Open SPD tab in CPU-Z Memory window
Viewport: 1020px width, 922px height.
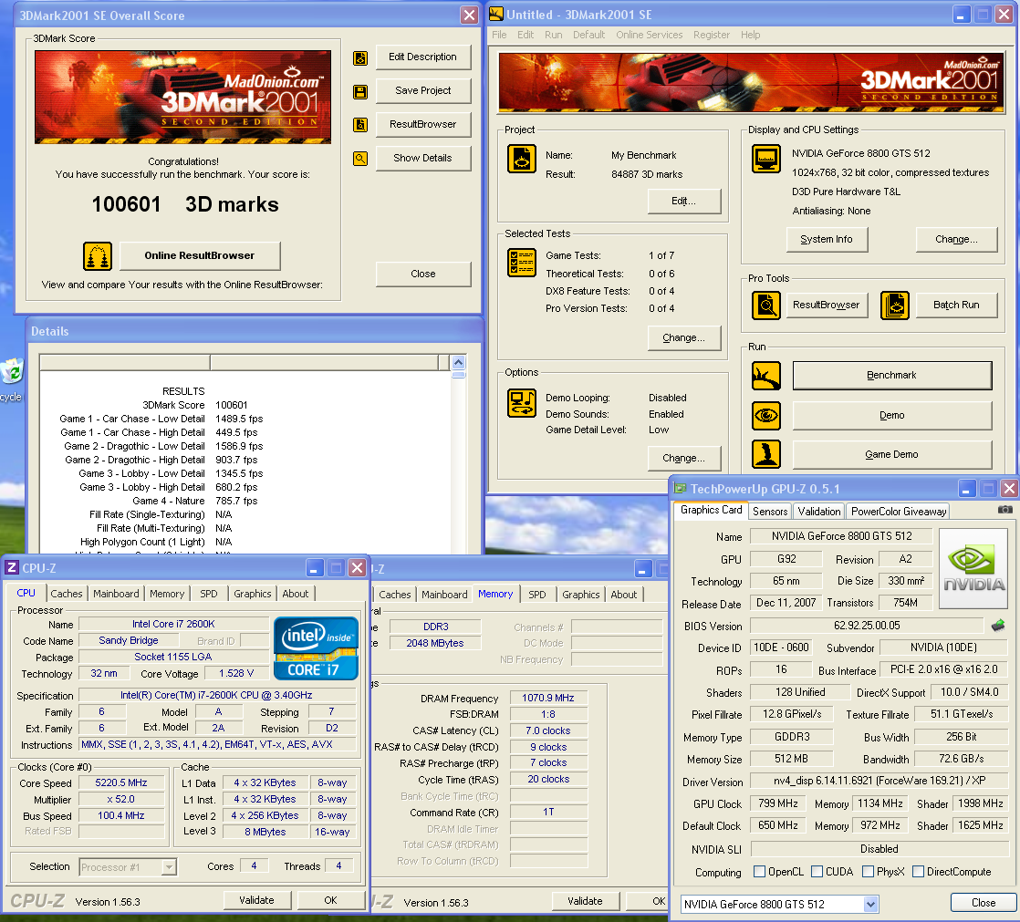536,595
